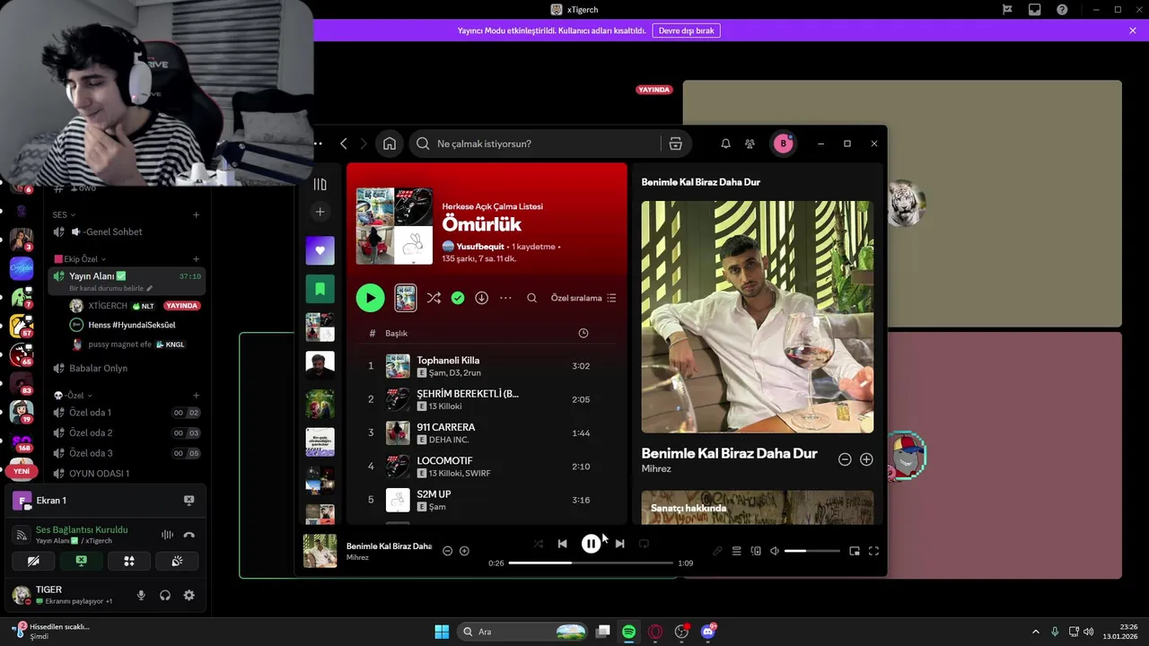Open Spotify home page icon
Screen dimensions: 1149x646
pyautogui.click(x=390, y=144)
